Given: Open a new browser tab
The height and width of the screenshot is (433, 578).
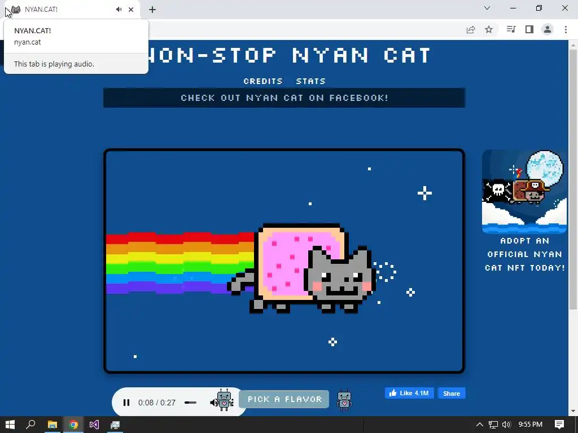Looking at the screenshot, I should pos(152,10).
